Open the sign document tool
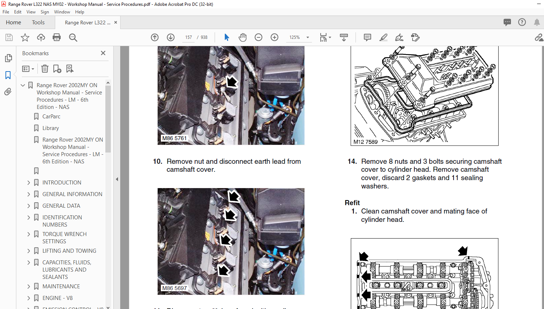The image size is (544, 309). (399, 37)
